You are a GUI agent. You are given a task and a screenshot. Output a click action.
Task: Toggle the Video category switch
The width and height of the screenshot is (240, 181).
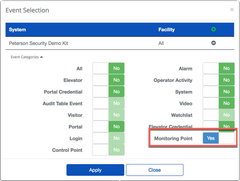pos(219,104)
